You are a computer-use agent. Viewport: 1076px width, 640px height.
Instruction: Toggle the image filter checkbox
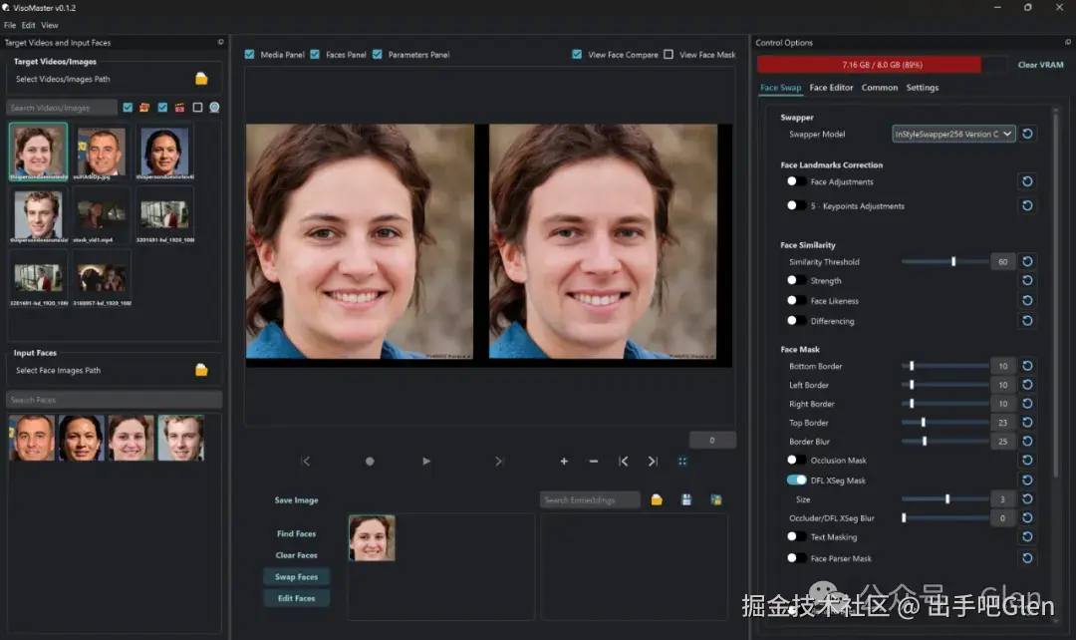[128, 107]
